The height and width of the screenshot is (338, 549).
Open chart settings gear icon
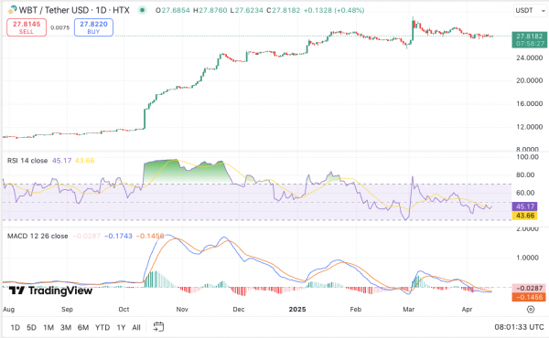coord(531,309)
